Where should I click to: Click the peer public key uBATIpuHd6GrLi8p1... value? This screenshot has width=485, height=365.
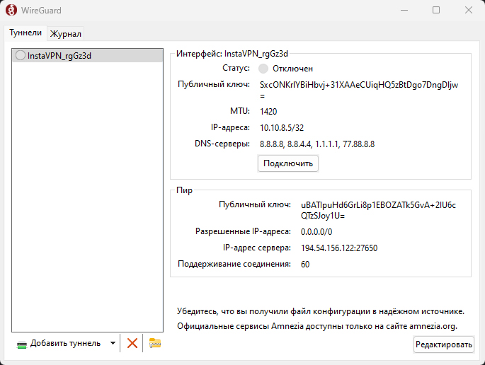point(378,210)
